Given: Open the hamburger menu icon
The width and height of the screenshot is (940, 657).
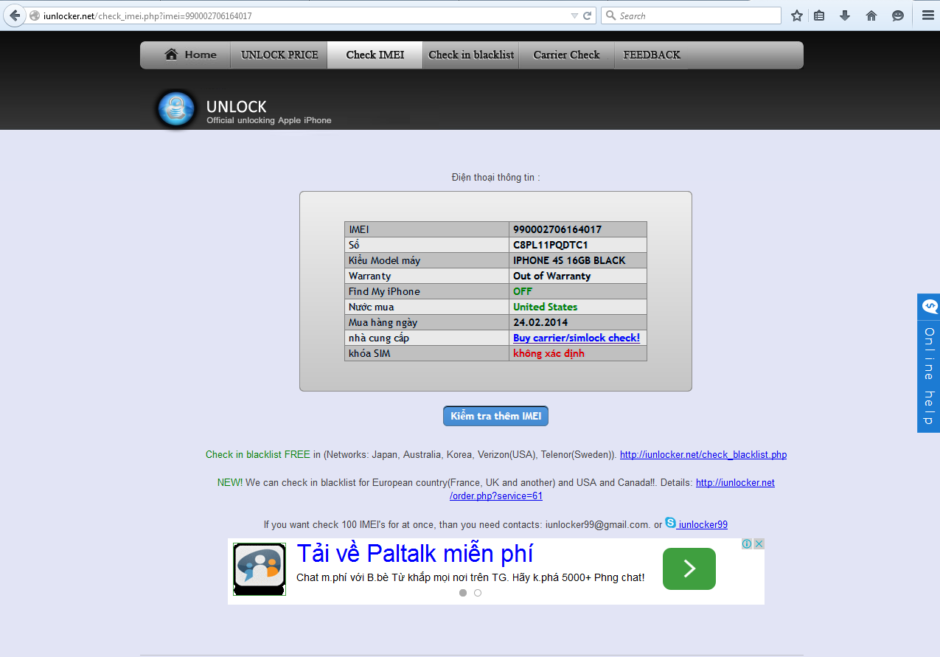Looking at the screenshot, I should click(x=927, y=15).
